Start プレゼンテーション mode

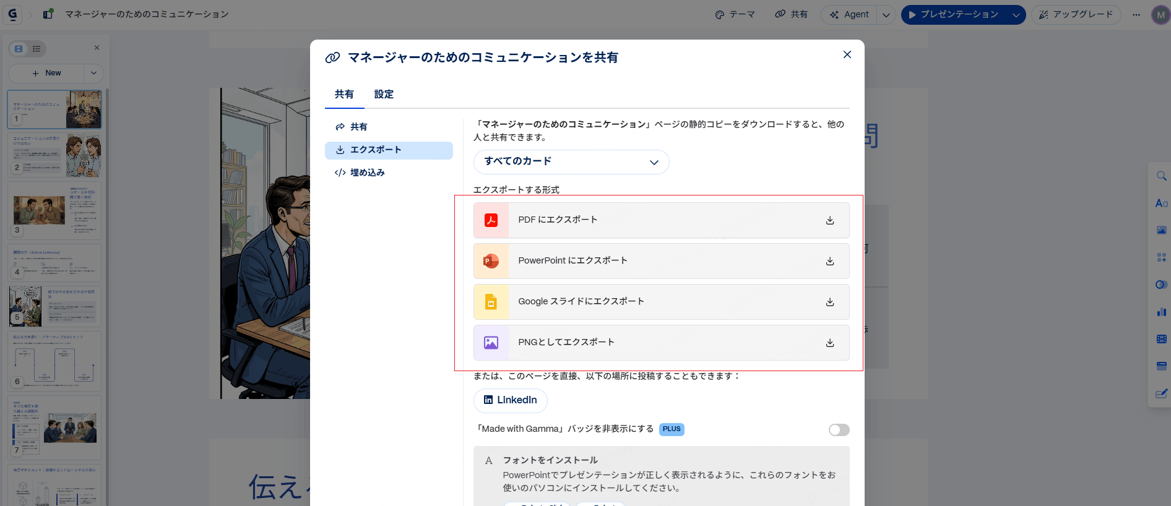[x=954, y=14]
